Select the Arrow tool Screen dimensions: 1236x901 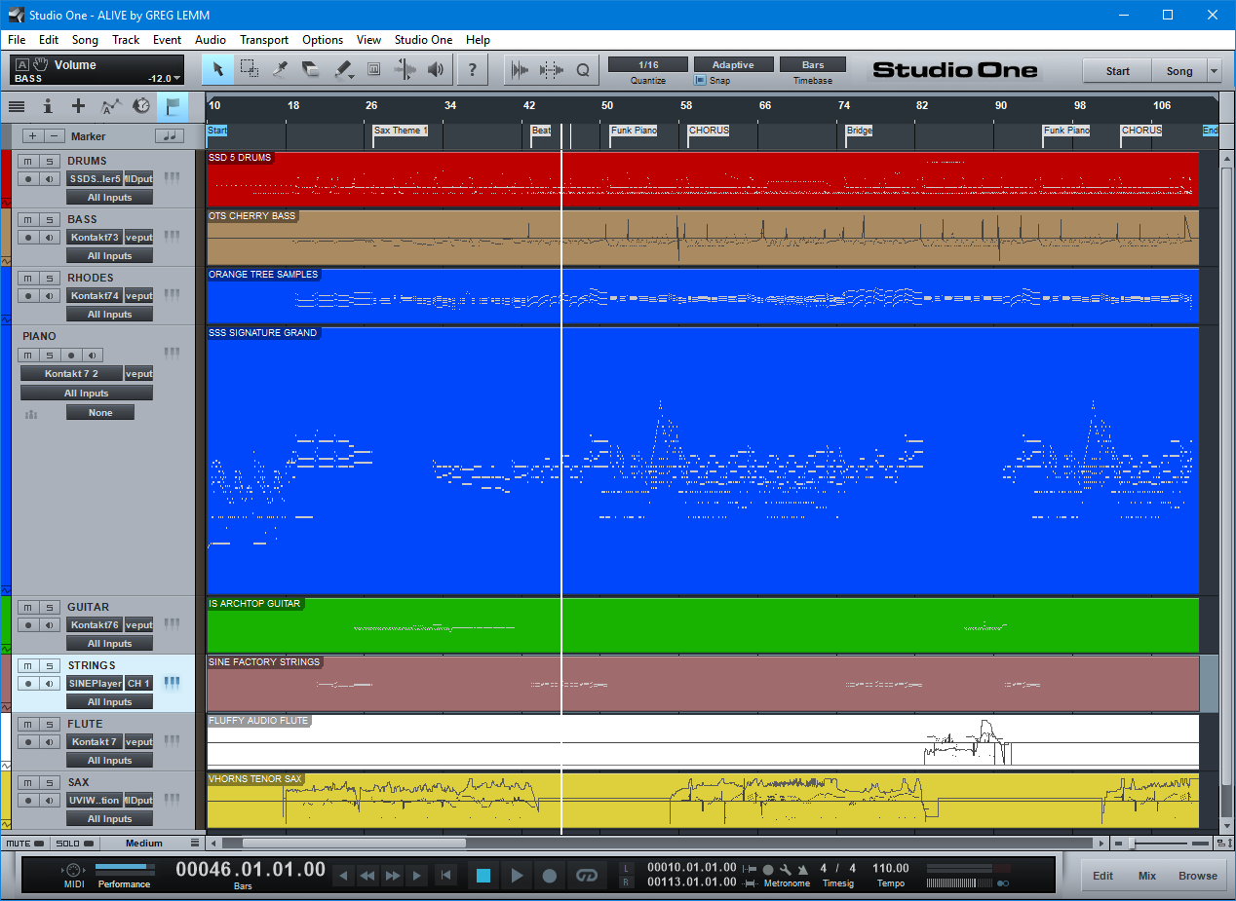[x=218, y=69]
